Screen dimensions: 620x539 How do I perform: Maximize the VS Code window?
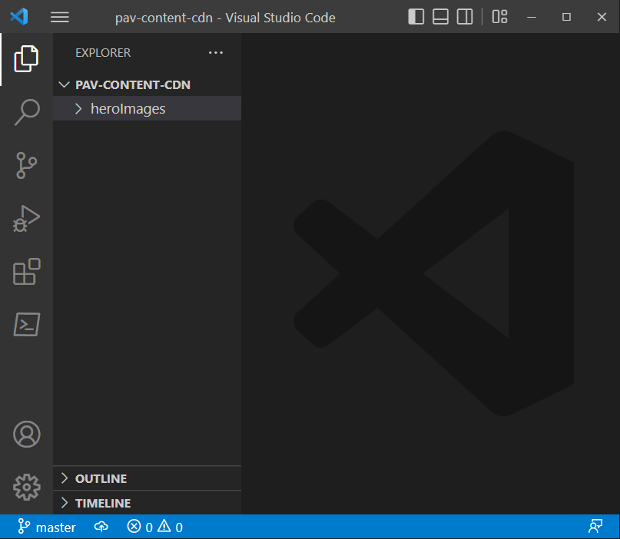tap(567, 17)
